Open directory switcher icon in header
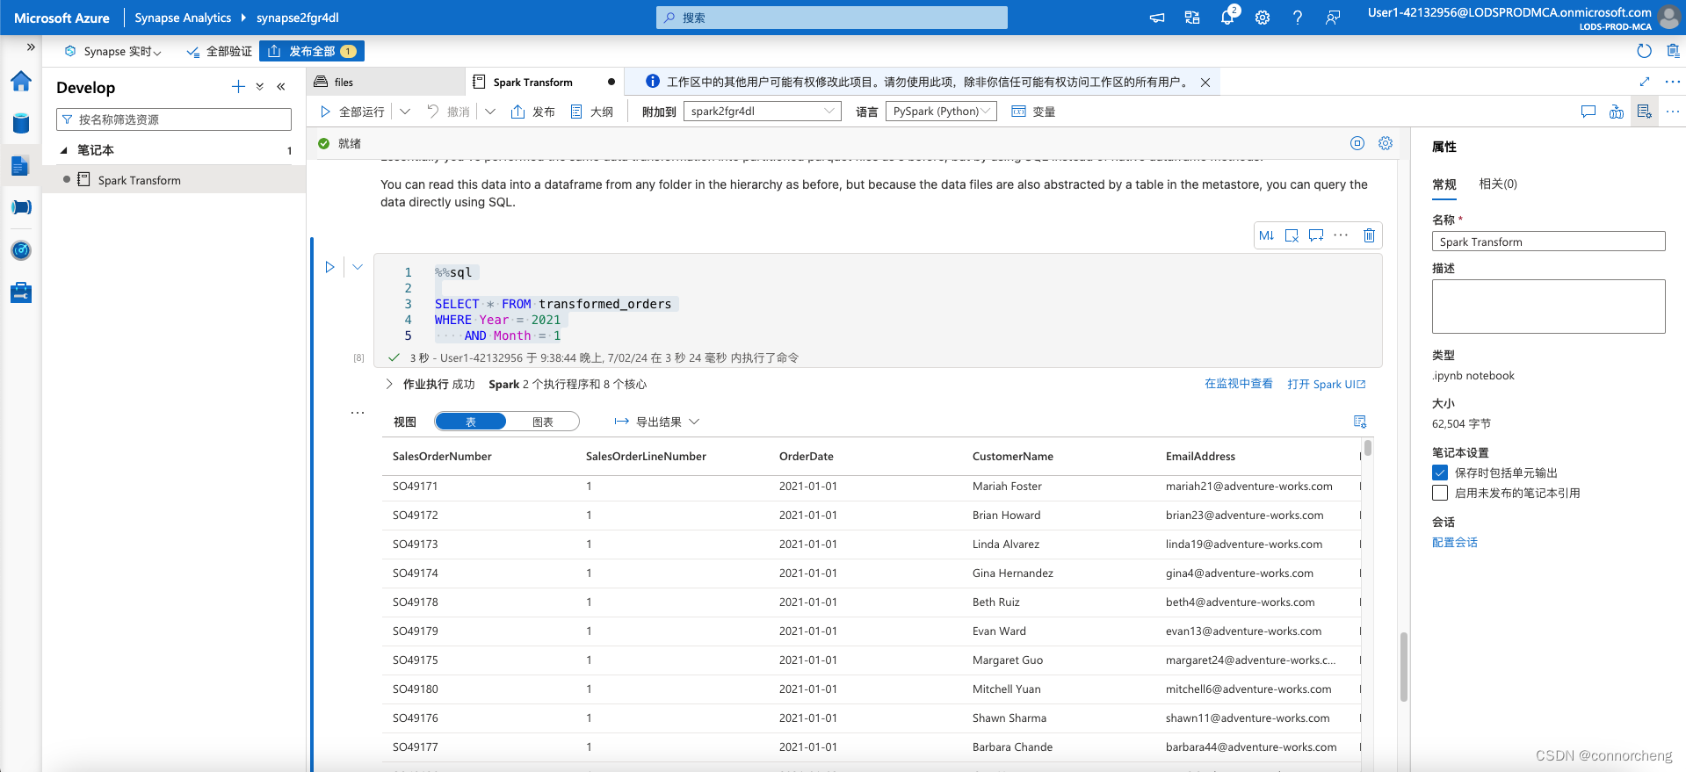The width and height of the screenshot is (1686, 772). 1192,18
